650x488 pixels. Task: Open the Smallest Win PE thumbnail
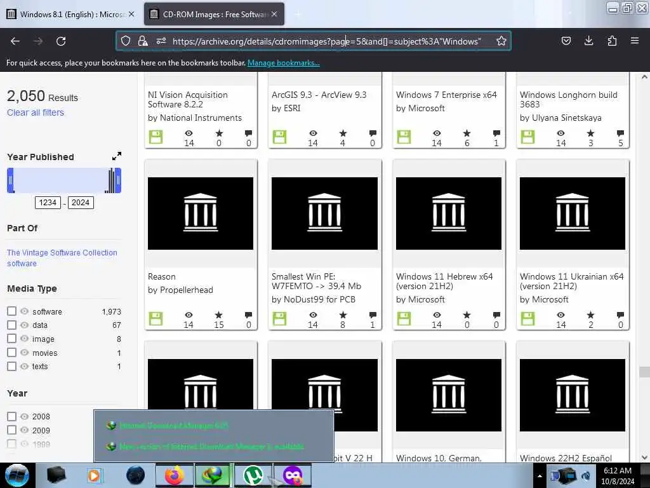(324, 213)
